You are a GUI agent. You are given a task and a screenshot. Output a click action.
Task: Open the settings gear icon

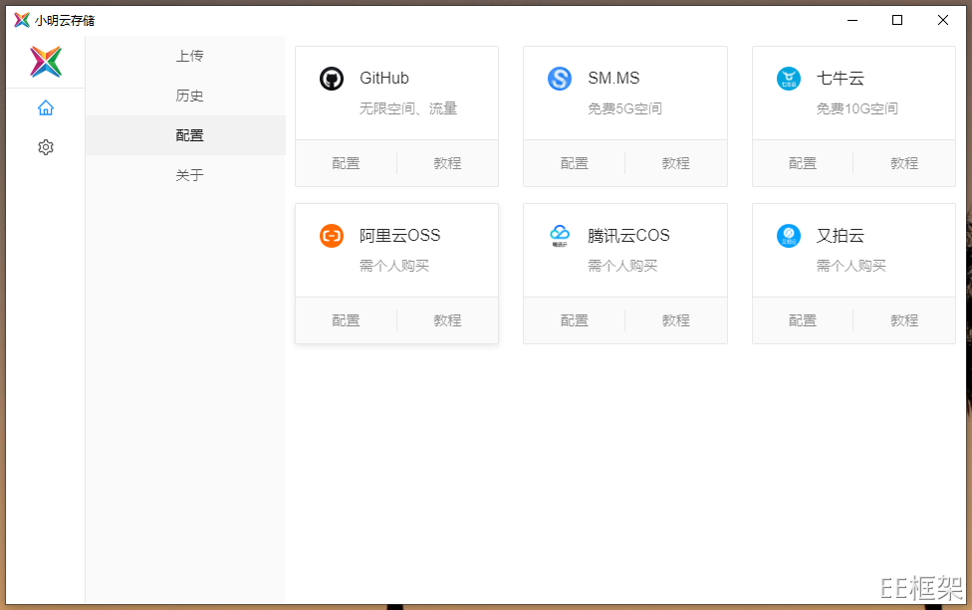45,147
